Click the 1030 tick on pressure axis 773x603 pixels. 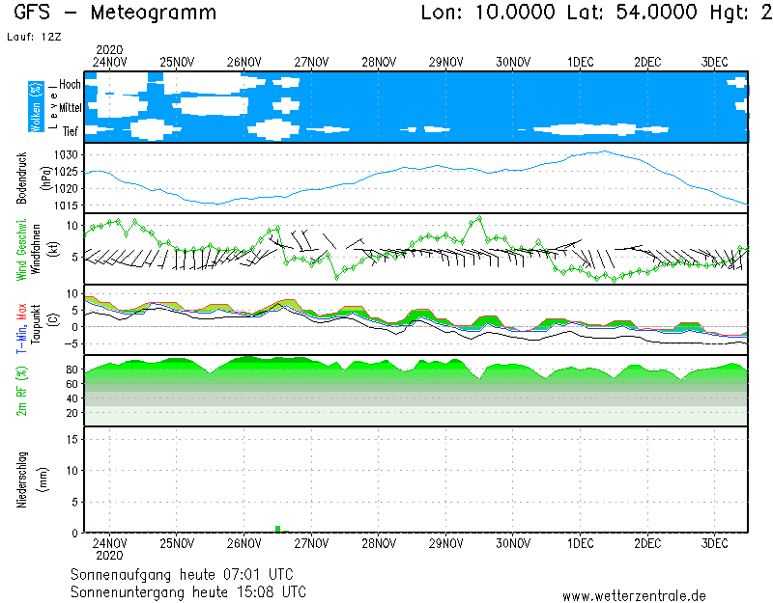66,154
